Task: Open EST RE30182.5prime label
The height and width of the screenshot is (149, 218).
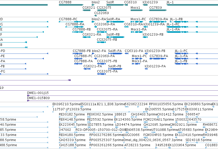Action: [72, 114]
